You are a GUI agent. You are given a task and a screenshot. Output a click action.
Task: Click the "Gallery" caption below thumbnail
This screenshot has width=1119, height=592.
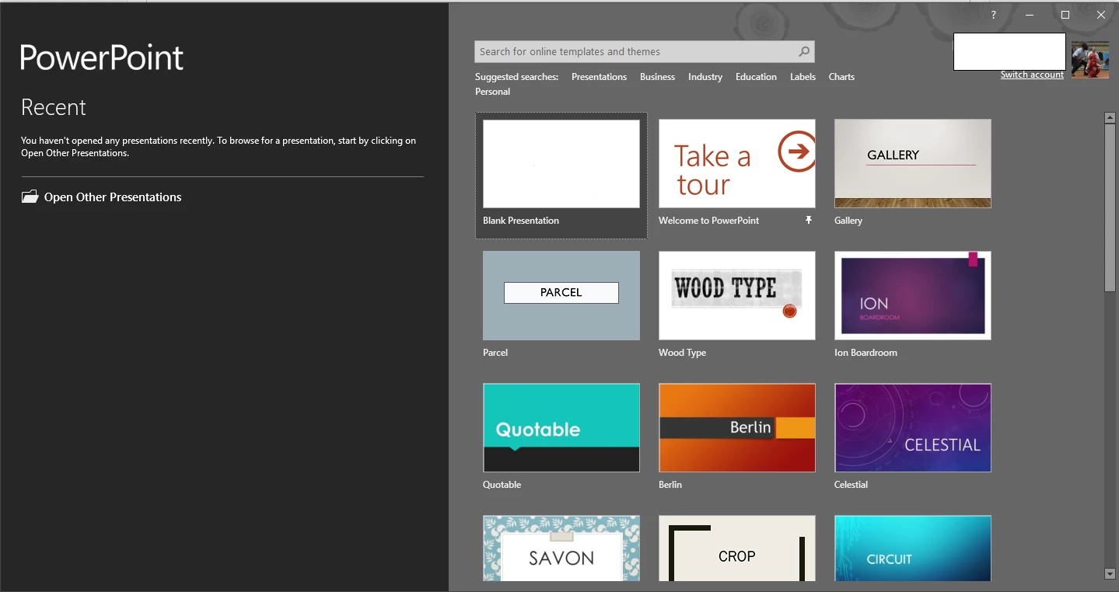point(848,221)
